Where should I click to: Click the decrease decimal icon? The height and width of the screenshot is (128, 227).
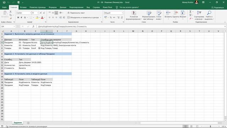click(x=122, y=17)
